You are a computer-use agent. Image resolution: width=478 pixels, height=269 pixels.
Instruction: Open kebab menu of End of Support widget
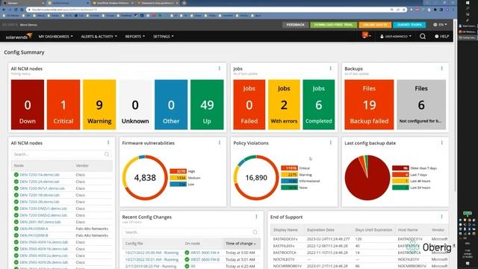point(441,217)
